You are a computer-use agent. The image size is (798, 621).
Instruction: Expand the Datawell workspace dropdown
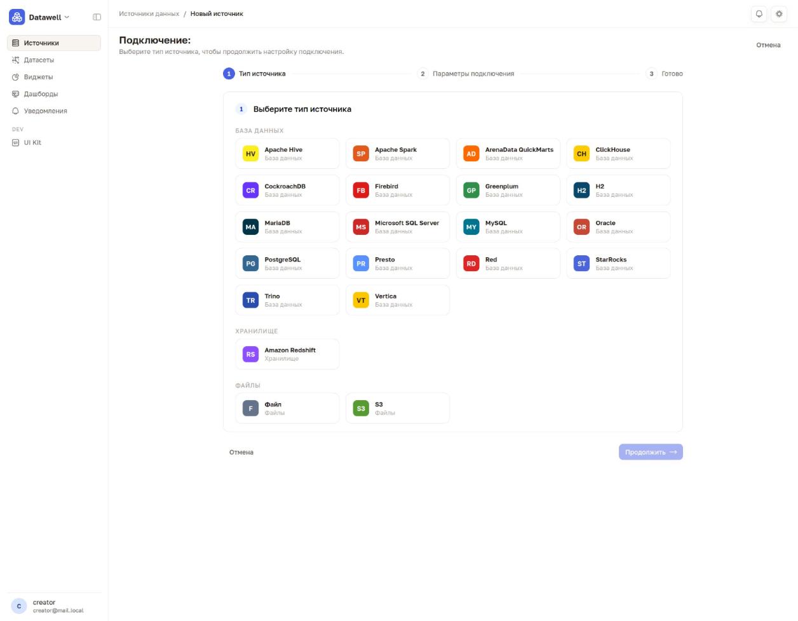[50, 17]
